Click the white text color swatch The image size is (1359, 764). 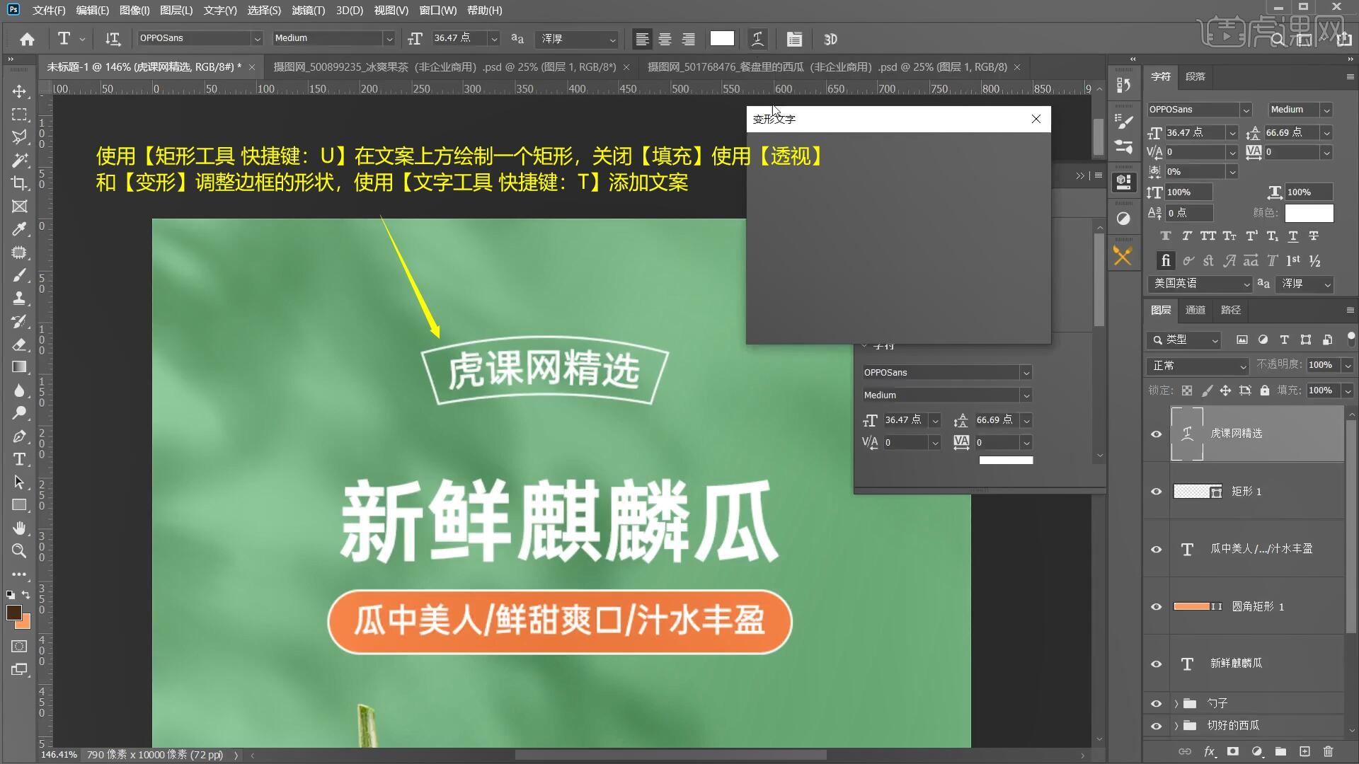(x=721, y=39)
